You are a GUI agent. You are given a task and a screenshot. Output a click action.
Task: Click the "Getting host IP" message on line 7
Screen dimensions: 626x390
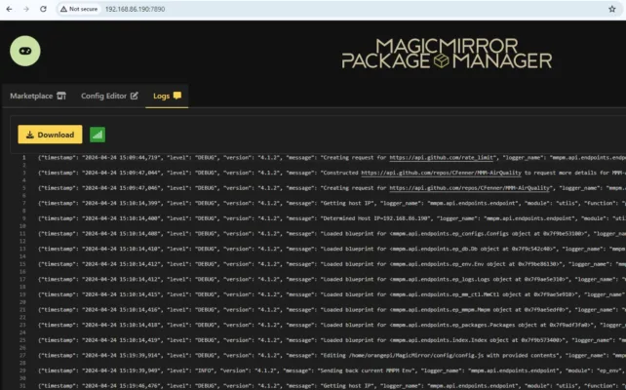coord(347,203)
